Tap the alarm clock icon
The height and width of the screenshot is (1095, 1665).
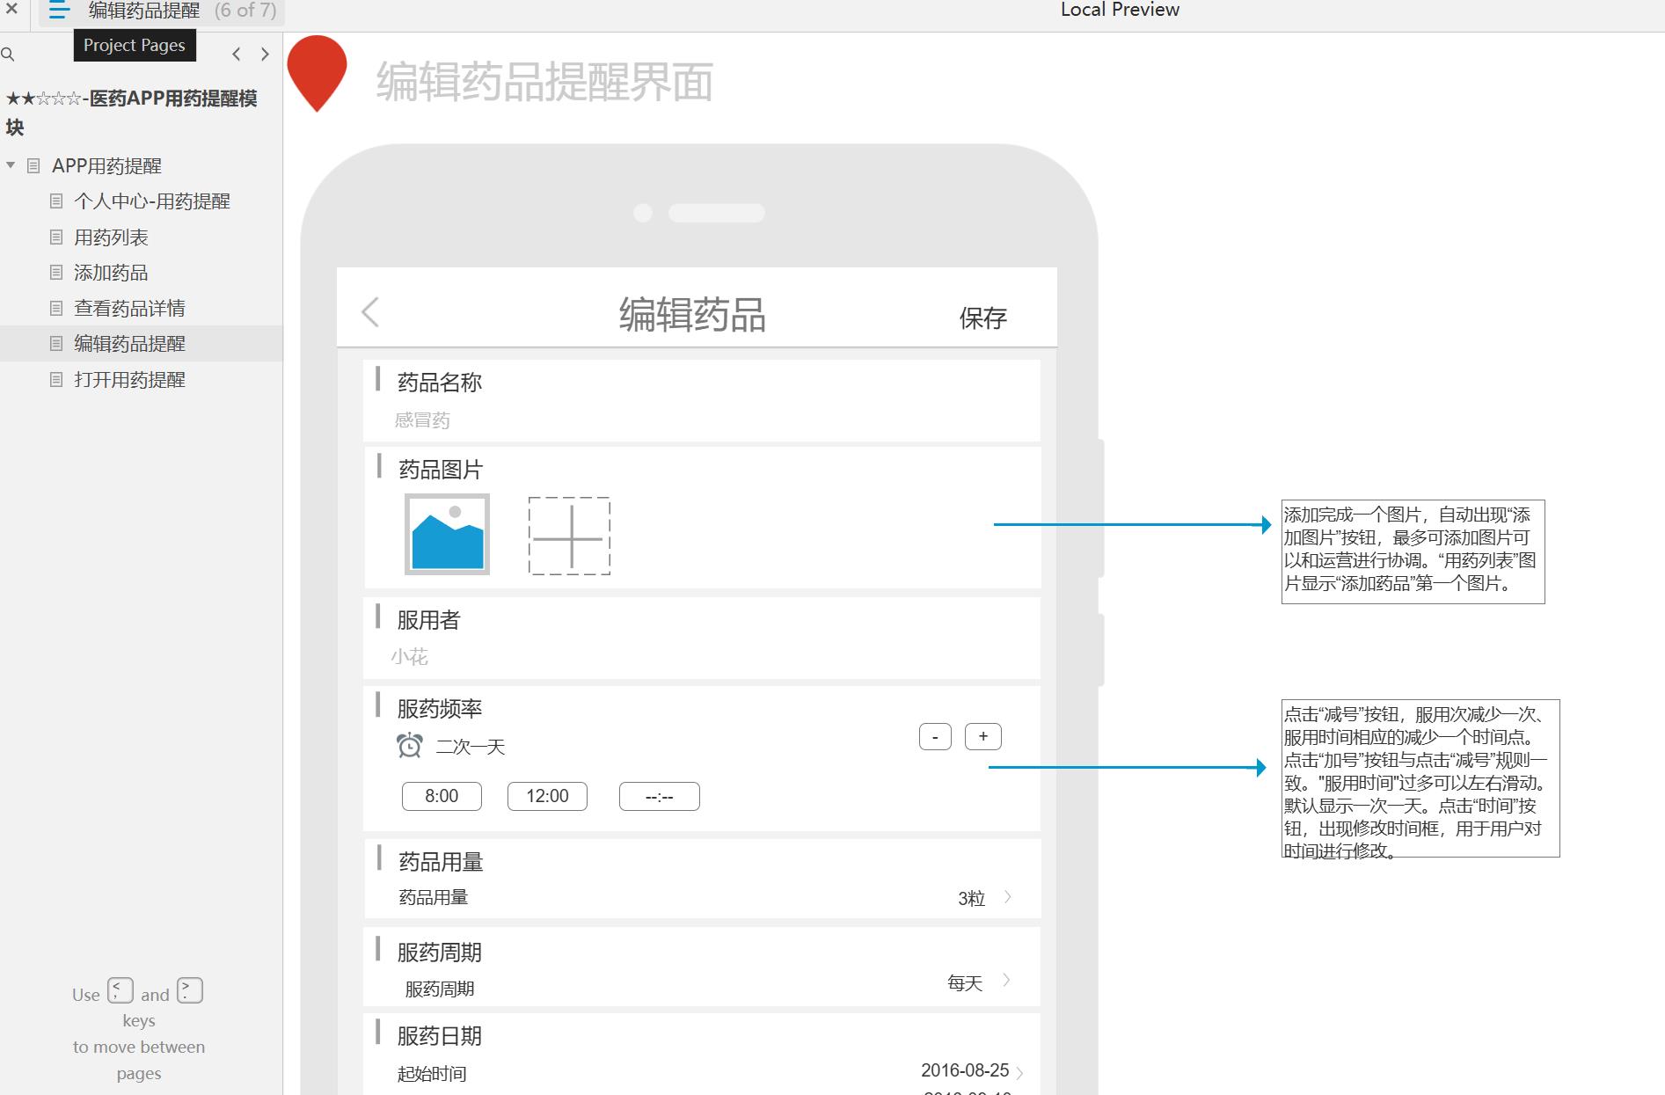[409, 746]
